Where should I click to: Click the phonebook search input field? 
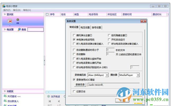coord(36,29)
